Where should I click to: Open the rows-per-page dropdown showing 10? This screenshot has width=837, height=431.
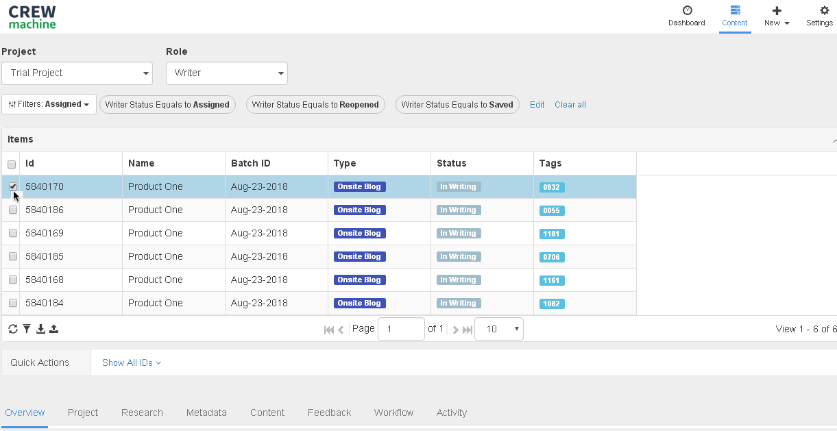499,329
